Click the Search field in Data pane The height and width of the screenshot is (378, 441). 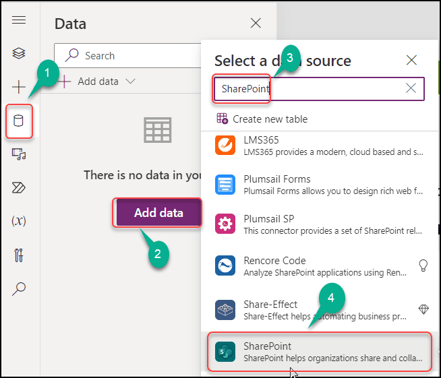click(127, 56)
